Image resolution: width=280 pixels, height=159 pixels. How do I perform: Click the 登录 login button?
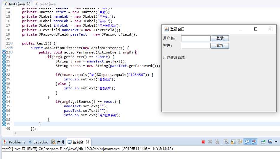220,38
